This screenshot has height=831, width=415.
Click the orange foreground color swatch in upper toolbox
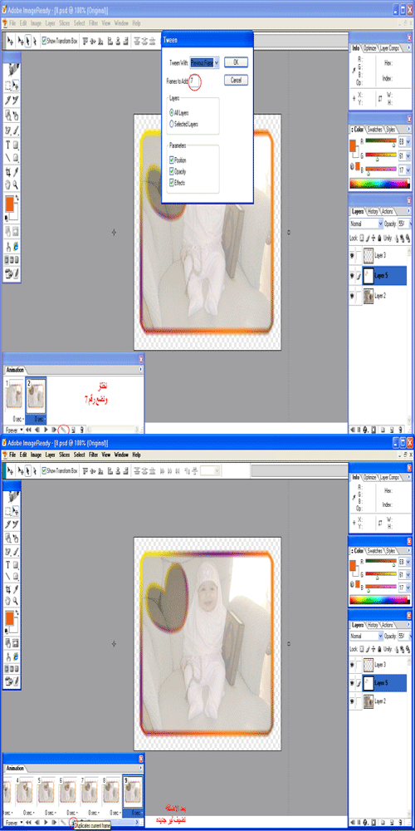click(x=9, y=204)
